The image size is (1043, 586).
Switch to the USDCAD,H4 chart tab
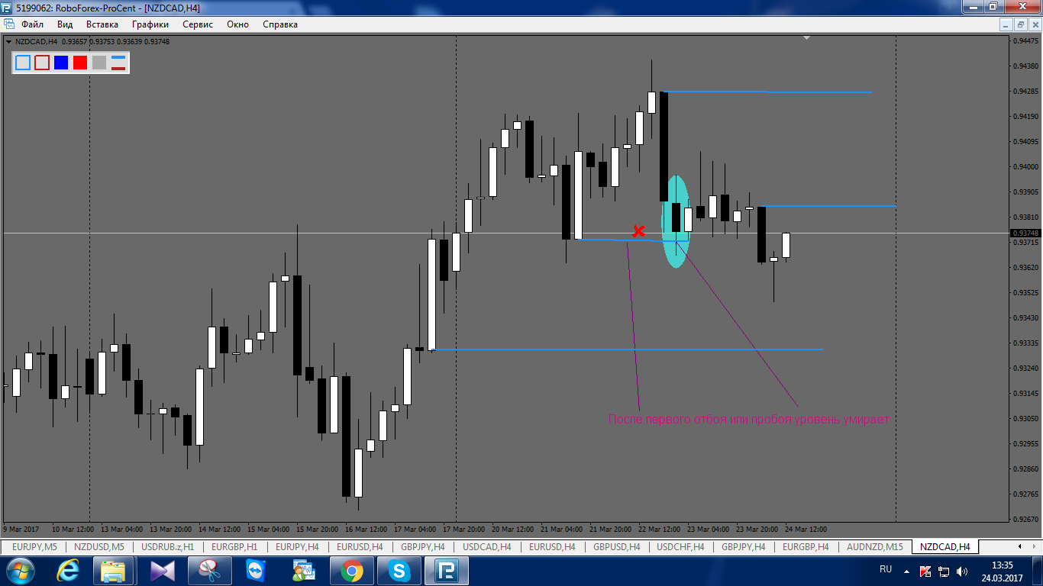click(x=488, y=546)
